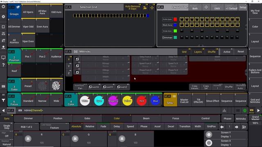Open the settings gear menu
The width and height of the screenshot is (262, 147).
tap(3, 17)
